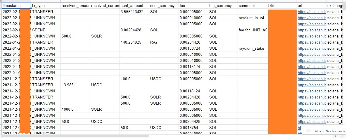Click the horizontal scrollbar at the bottom
The height and width of the screenshot is (138, 346).
(75, 136)
